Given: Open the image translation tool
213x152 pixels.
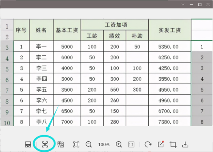Looking at the screenshot, I should click(x=61, y=144).
